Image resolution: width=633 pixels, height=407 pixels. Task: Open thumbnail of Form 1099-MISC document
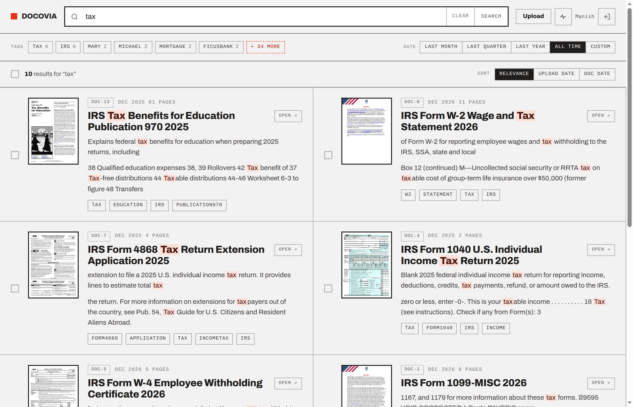367,386
